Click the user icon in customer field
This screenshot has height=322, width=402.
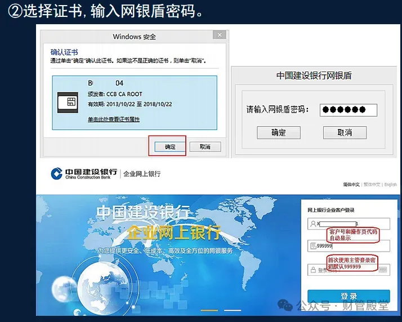(313, 224)
